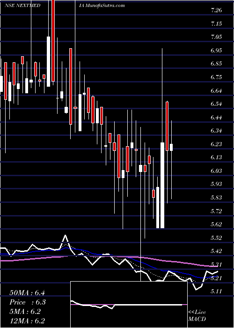
Task: Click inside the MACD inset panel
Action: pyautogui.click(x=129, y=305)
